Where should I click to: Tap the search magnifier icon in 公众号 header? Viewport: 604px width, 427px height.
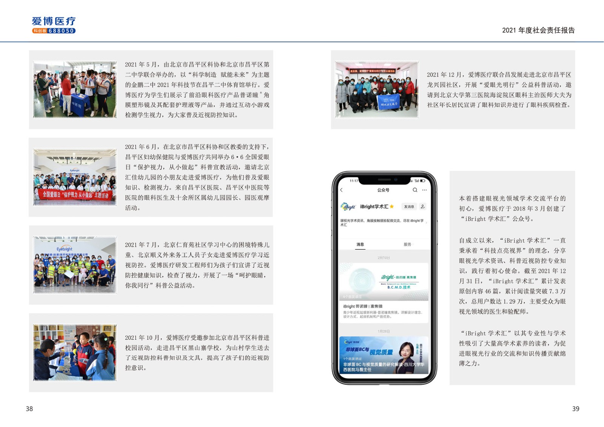coord(415,190)
